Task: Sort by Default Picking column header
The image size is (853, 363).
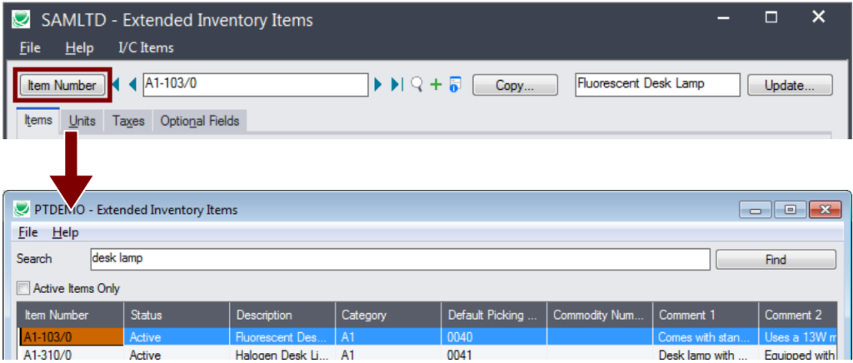Action: pos(493,316)
